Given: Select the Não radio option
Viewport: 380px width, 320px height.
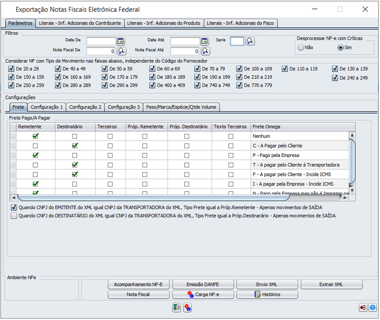Looking at the screenshot, I should coord(301,47).
